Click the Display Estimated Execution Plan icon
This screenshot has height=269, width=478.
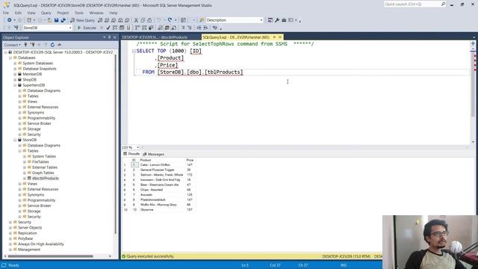pyautogui.click(x=115, y=28)
